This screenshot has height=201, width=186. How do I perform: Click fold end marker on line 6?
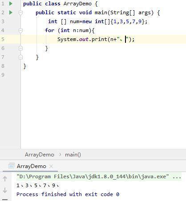20,48
